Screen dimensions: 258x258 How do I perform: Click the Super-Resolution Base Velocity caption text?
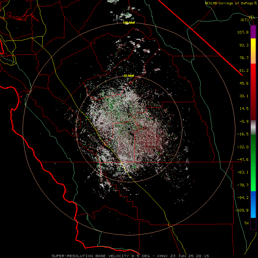(x=130, y=256)
